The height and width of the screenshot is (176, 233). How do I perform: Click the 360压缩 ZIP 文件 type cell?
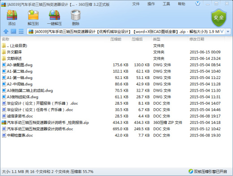point(168,123)
